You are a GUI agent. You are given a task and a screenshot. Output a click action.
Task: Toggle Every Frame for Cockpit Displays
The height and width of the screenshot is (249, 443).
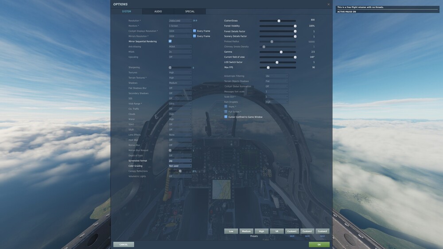click(194, 31)
